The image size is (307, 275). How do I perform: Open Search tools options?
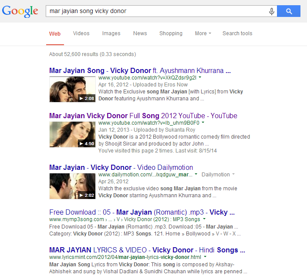[237, 33]
